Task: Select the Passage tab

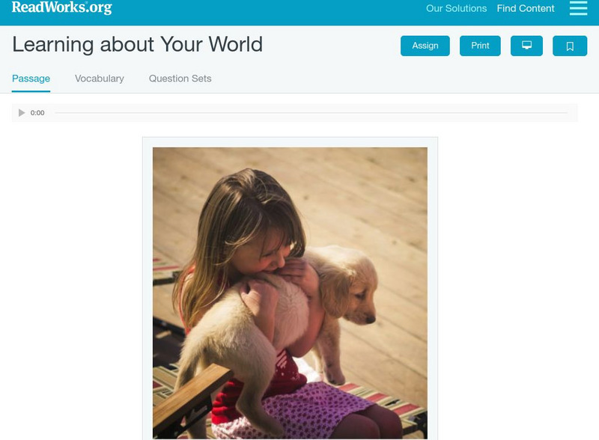Action: (x=31, y=79)
